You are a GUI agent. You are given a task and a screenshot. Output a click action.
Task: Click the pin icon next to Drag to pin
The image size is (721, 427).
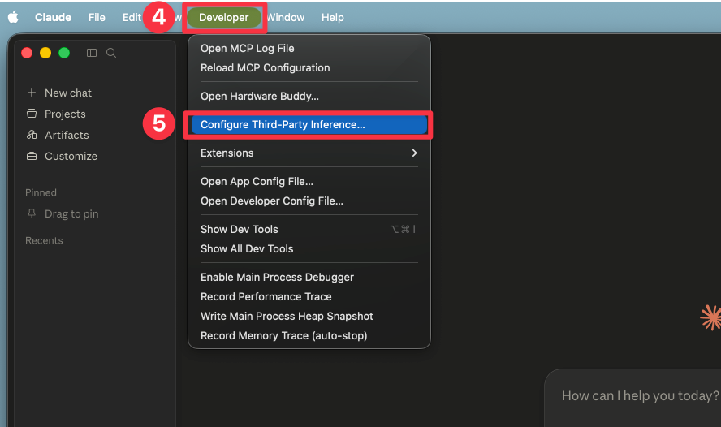[32, 213]
